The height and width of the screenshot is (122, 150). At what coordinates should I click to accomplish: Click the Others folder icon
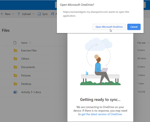[15, 59]
